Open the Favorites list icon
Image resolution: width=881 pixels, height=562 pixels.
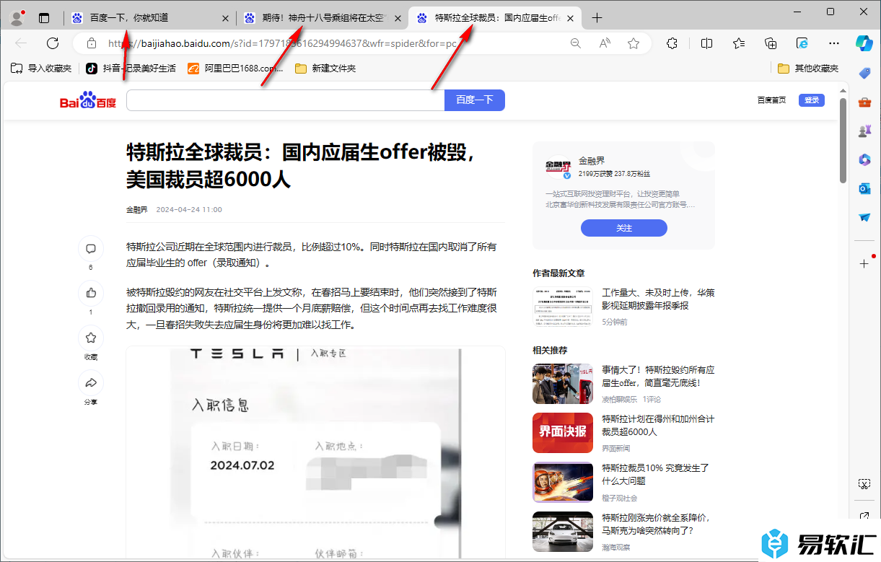tap(739, 43)
